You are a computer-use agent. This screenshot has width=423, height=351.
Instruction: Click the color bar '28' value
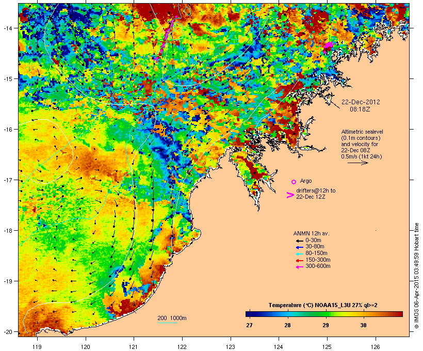click(287, 325)
